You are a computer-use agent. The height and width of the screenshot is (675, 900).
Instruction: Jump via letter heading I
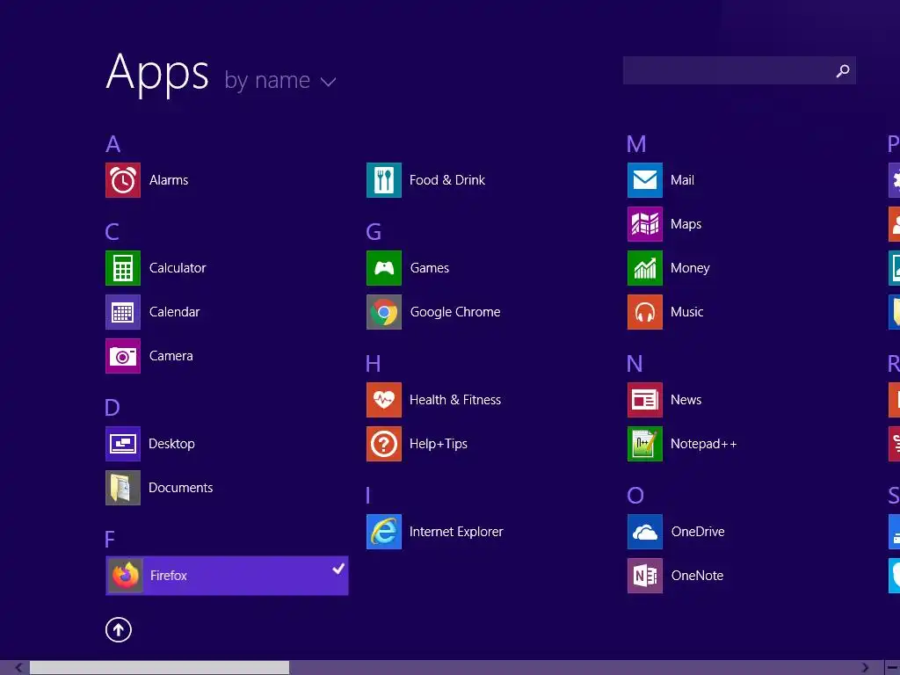368,496
